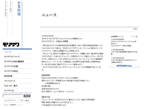Select the フォント製品 vertical tab
This screenshot has width=149, height=109.
pos(11,7)
